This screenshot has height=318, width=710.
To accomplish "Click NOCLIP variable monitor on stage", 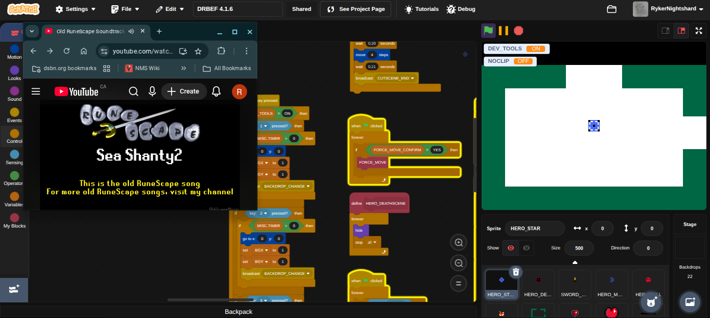I will (510, 61).
